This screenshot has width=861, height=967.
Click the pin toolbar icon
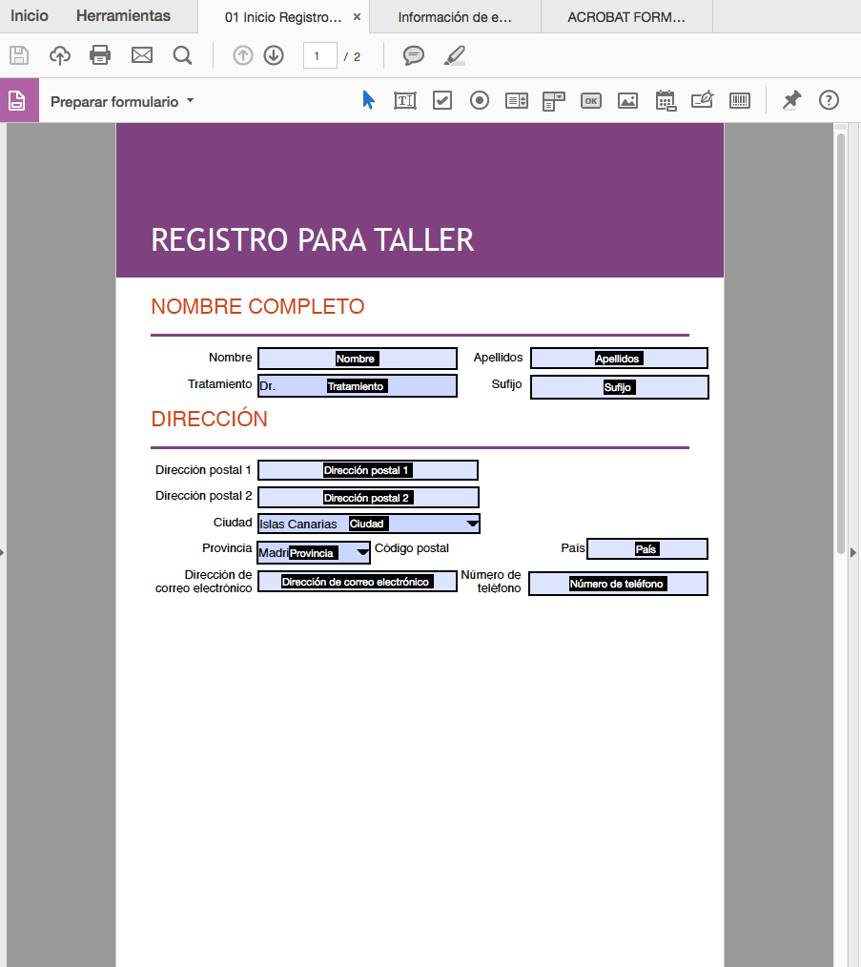[x=791, y=100]
